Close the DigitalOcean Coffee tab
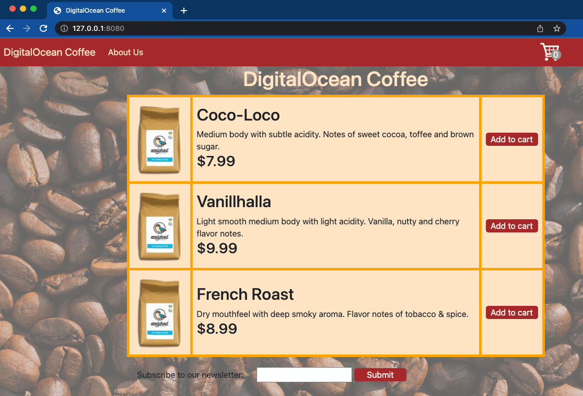 164,11
